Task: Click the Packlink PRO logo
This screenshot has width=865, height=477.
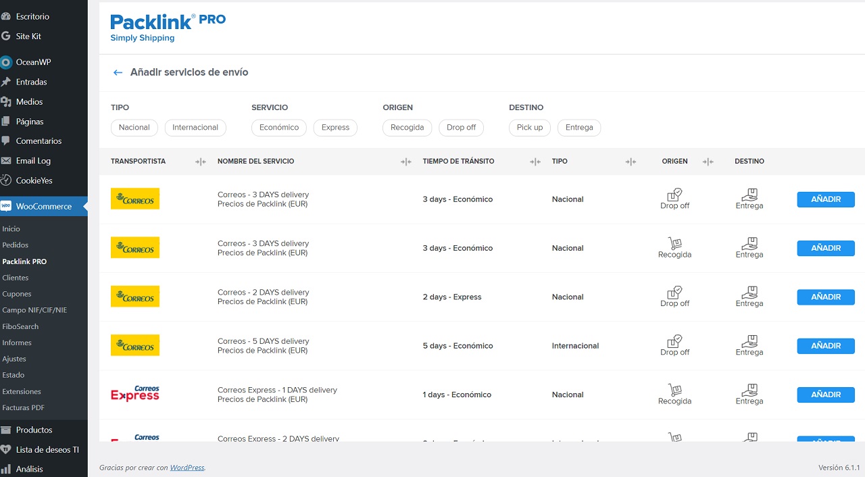Action: click(x=168, y=28)
